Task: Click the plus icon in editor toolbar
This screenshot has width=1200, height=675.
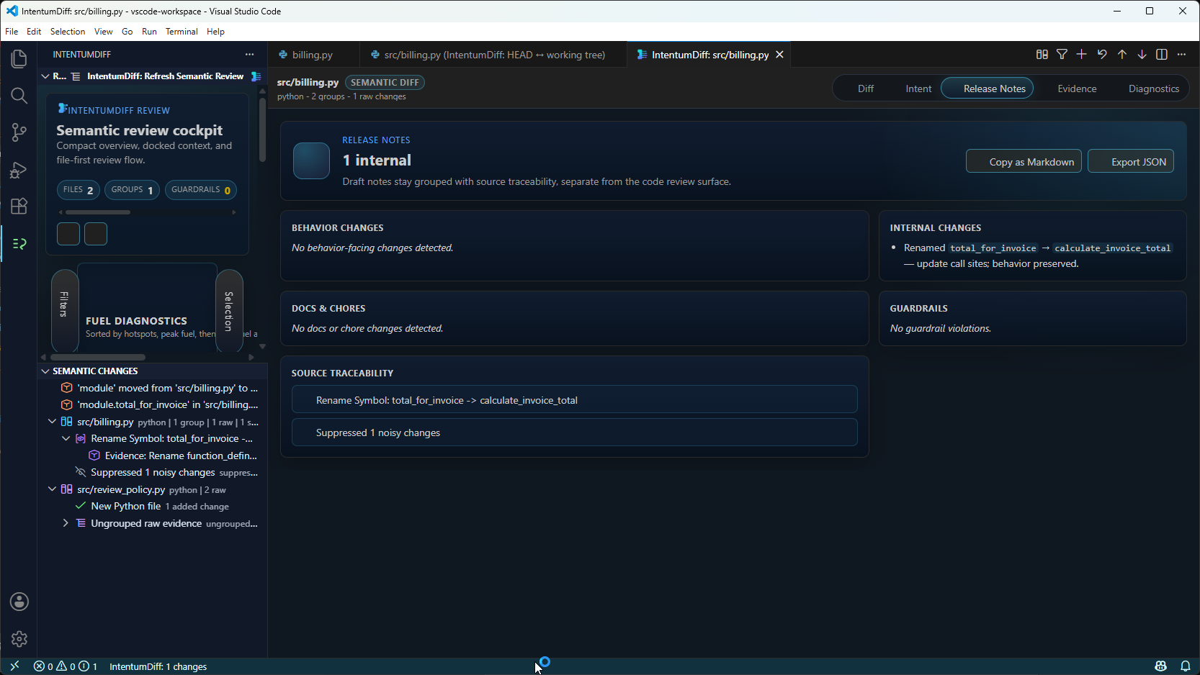Action: point(1081,55)
